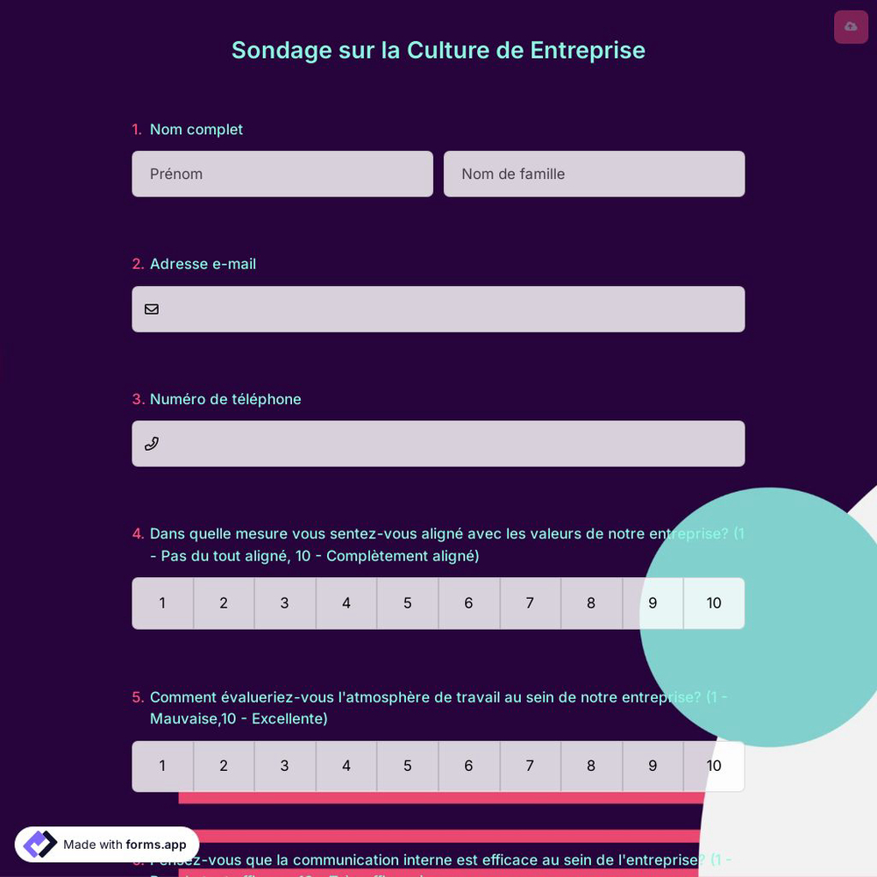Click the cloud upload icon top right

(850, 26)
